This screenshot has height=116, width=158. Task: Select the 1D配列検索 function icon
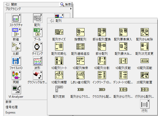pos(80,61)
